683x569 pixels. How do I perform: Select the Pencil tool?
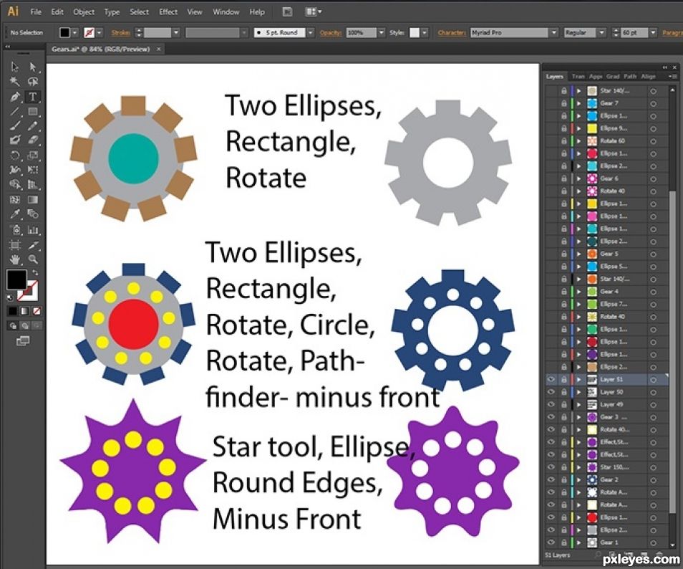(33, 126)
